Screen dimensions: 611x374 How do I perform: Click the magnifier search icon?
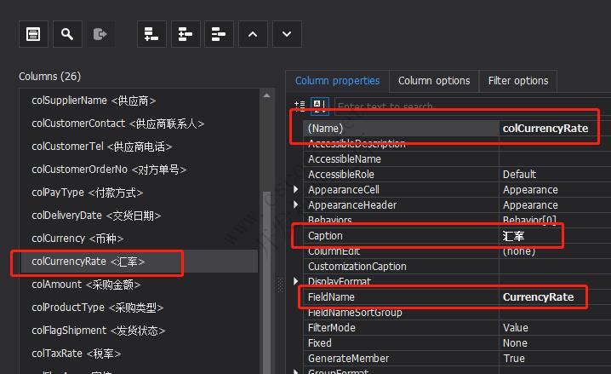(x=66, y=34)
